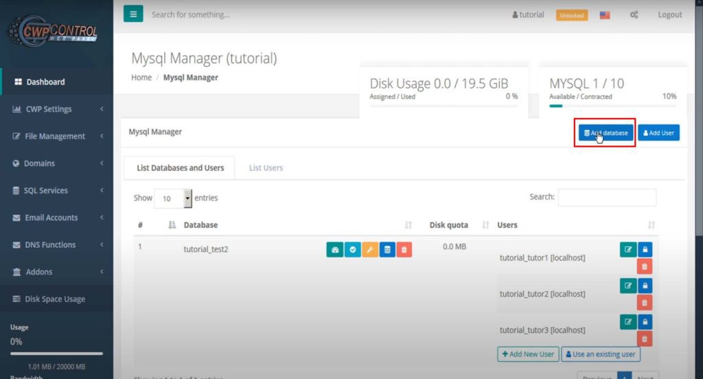Click the teal dashboard gauge icon for tutorial_test2
Screen dimensions: 703x379
pyautogui.click(x=334, y=250)
